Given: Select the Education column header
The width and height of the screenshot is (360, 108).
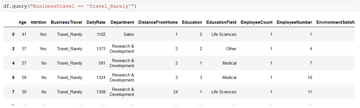Looking at the screenshot, I should (x=192, y=22).
